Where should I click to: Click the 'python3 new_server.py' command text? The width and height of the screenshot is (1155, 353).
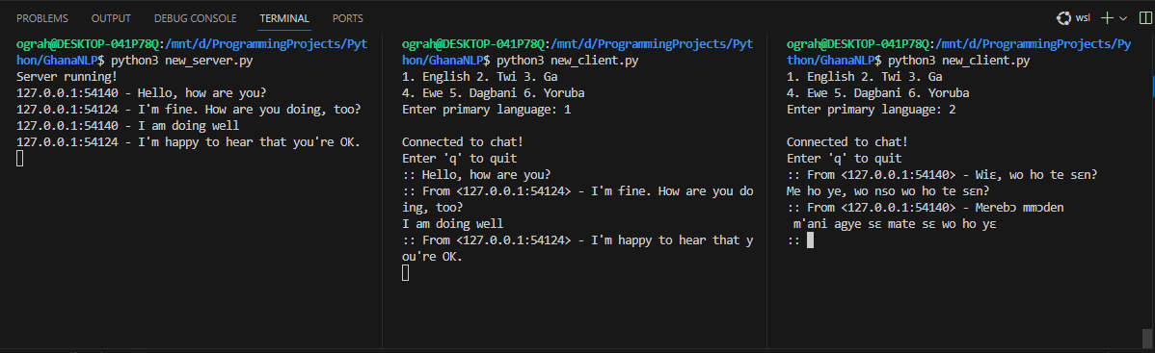182,61
